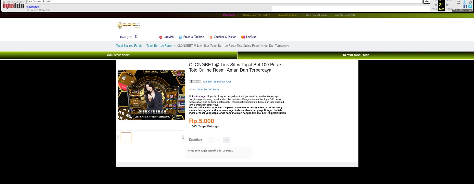Click the LazBlog heart icon
The width and height of the screenshot is (474, 184).
pos(243,37)
